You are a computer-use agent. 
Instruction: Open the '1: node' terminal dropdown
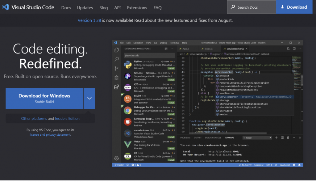(257, 138)
